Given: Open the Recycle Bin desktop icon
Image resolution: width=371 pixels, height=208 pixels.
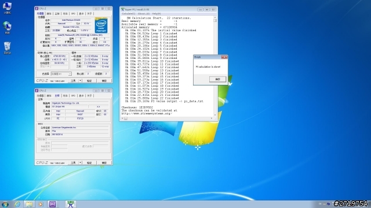Looking at the screenshot, I should coord(7,47).
